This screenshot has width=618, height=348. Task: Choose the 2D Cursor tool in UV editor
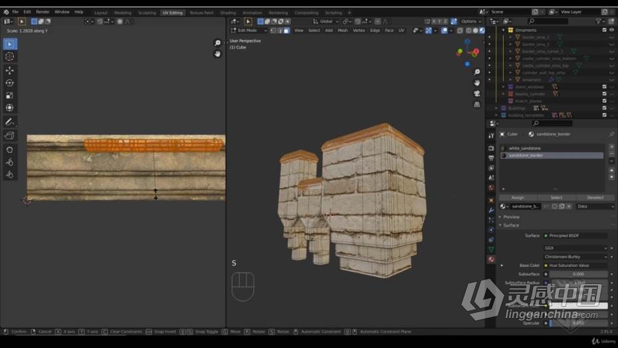point(10,57)
